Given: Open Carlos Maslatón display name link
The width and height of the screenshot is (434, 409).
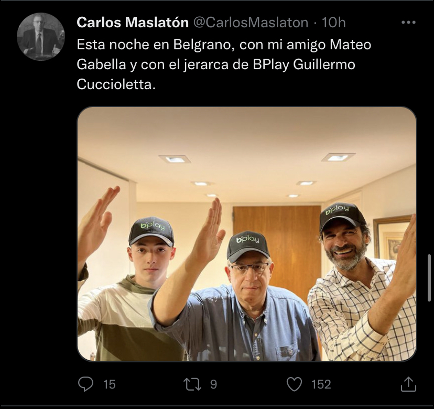Looking at the screenshot, I should [x=133, y=23].
